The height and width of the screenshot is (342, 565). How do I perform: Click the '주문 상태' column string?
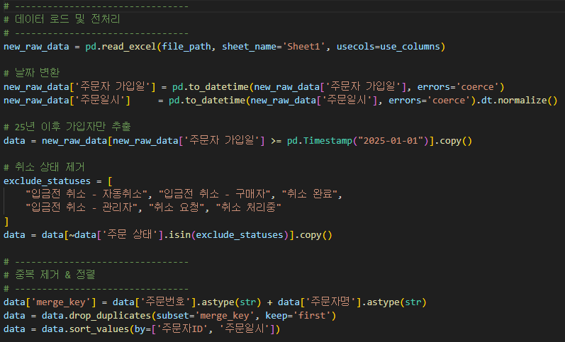[130, 235]
